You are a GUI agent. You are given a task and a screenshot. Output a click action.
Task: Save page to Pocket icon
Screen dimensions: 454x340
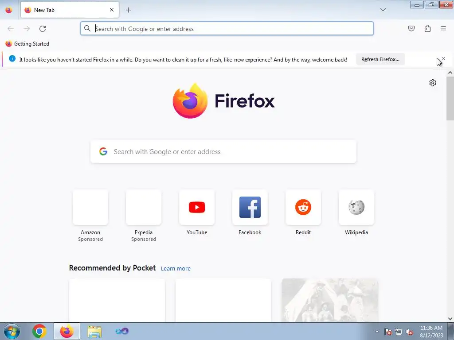tap(411, 28)
